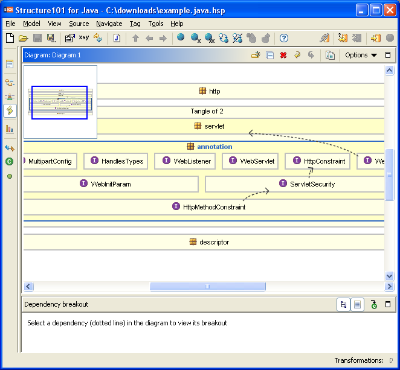Maximize the Diagram panel
This screenshot has height=370, width=400.
[x=388, y=55]
